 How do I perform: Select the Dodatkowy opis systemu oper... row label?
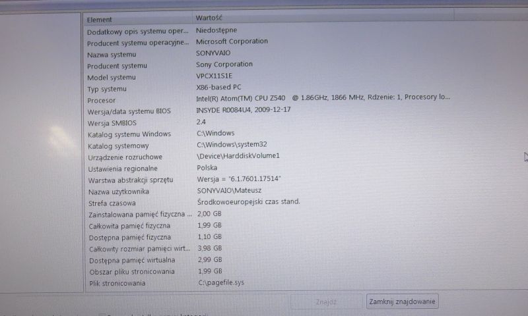tap(138, 32)
